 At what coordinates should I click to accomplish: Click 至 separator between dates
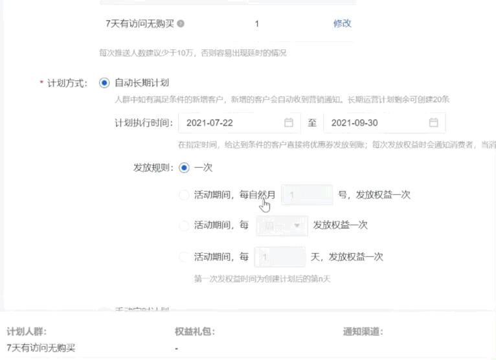312,123
